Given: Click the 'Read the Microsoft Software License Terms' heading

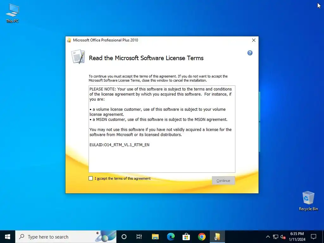Looking at the screenshot, I should pyautogui.click(x=146, y=58).
